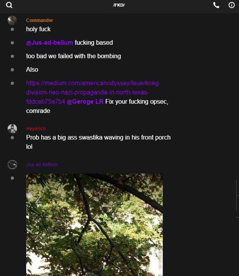Select the Heydrich username in red
Viewport: 239px width, 276px height.
(x=36, y=129)
